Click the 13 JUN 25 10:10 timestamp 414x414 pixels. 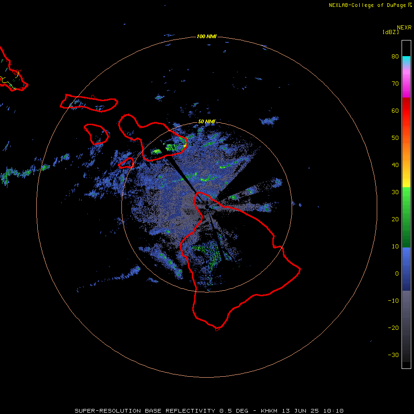pos(313,411)
